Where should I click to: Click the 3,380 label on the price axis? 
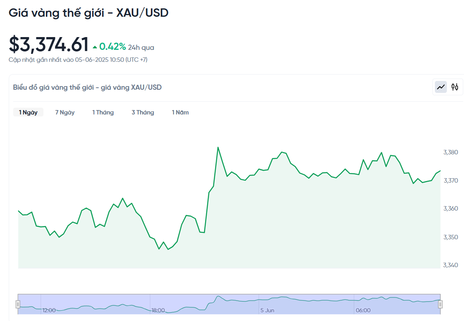pos(450,152)
